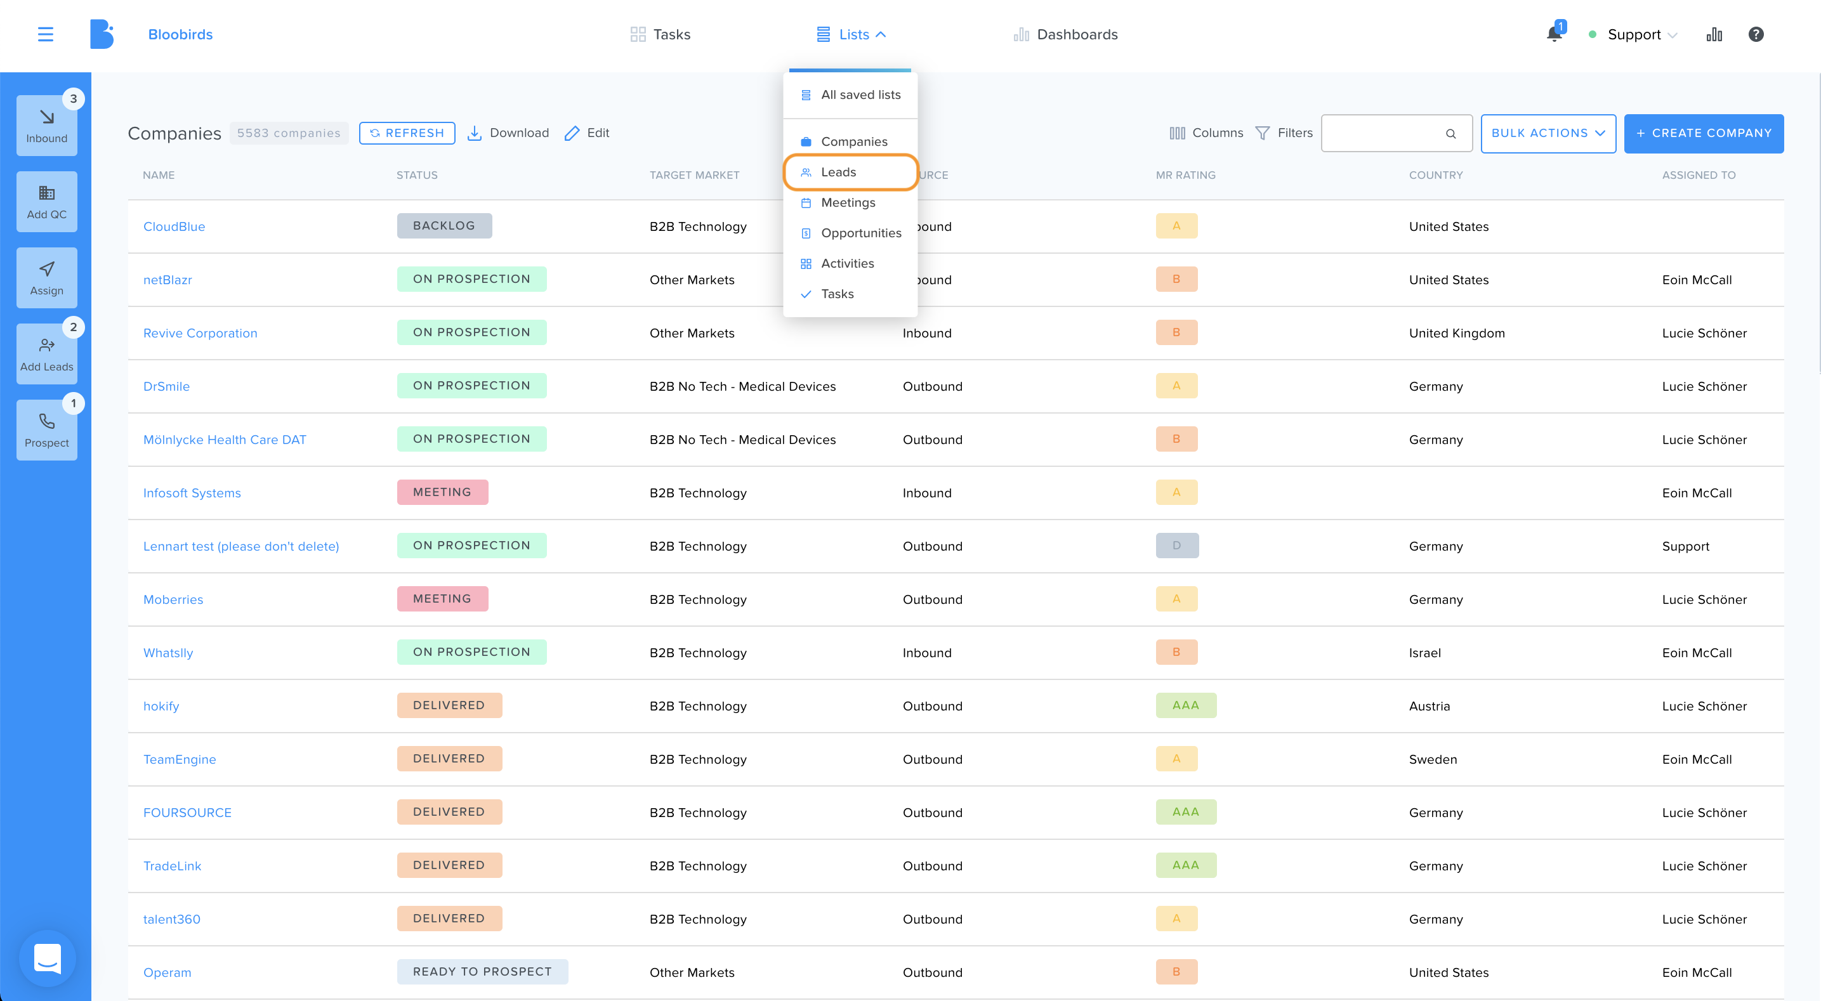This screenshot has width=1821, height=1001.
Task: Open the talent360 company
Action: click(172, 920)
